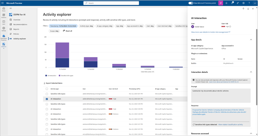Click the info icon in permissions notice

(x=193, y=80)
